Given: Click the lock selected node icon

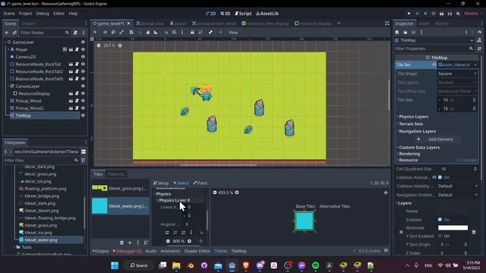Looking at the screenshot, I should [192, 32].
